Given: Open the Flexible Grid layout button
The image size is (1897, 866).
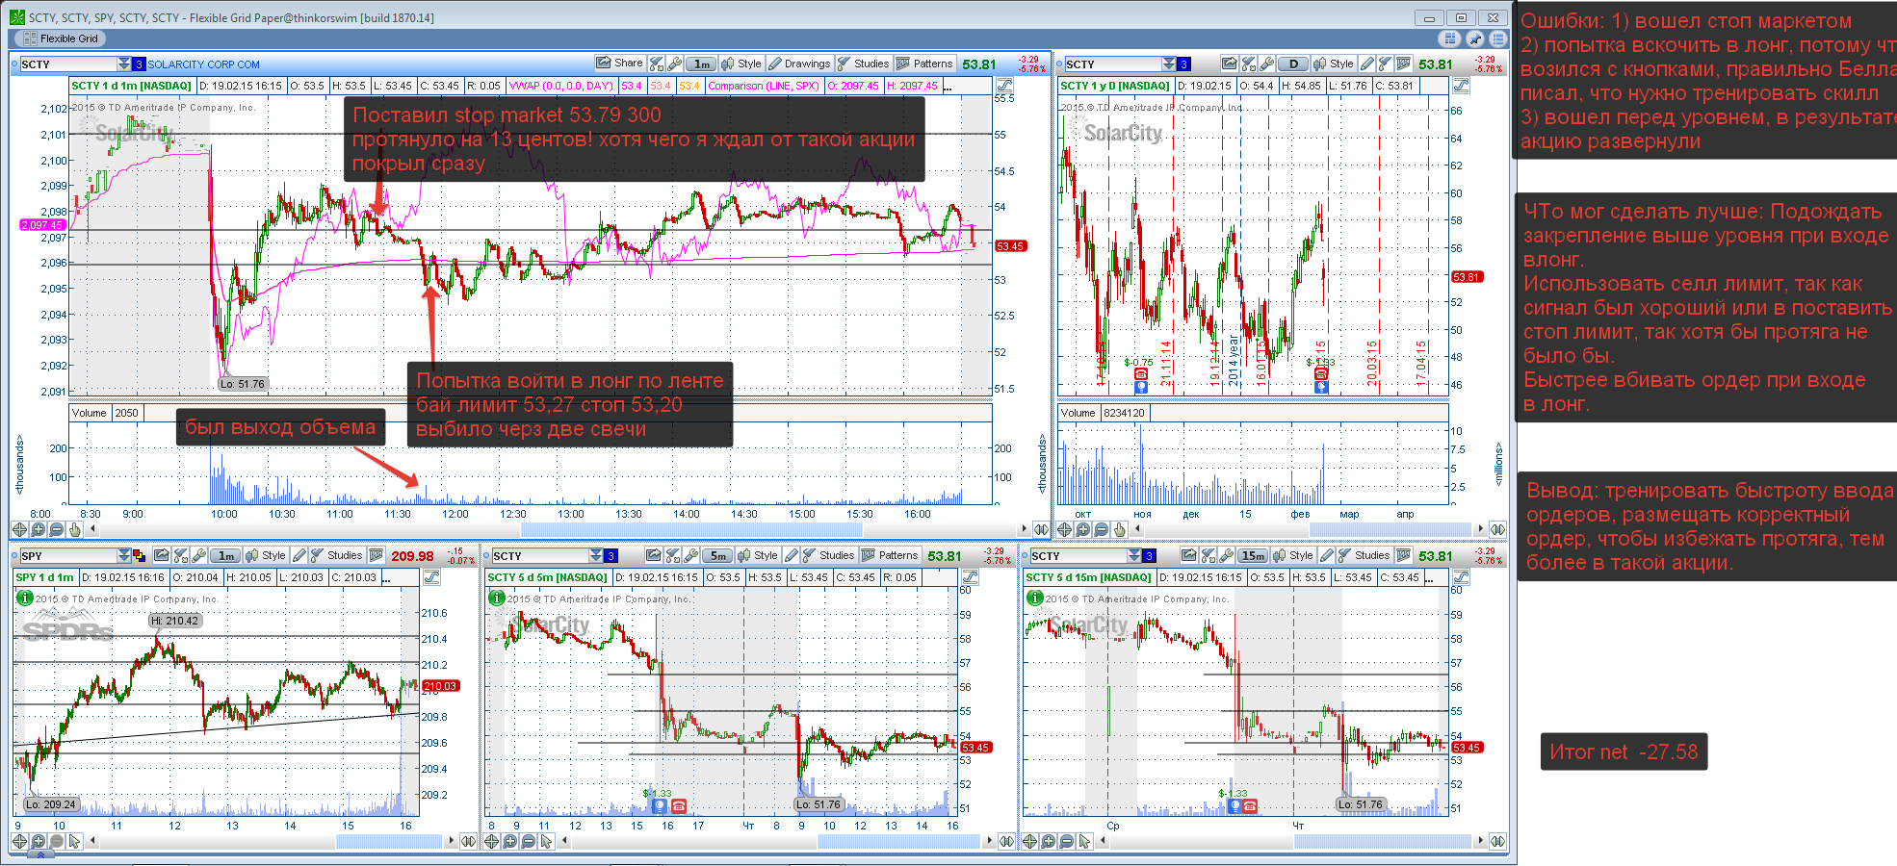Looking at the screenshot, I should pos(60,38).
